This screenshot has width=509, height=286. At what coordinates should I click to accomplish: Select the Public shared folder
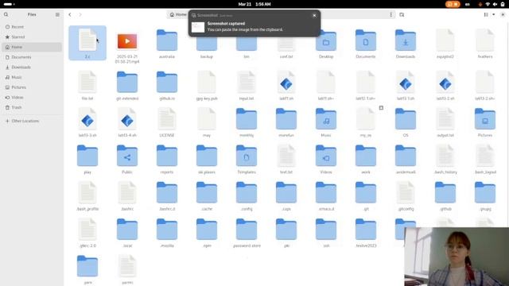[127, 156]
